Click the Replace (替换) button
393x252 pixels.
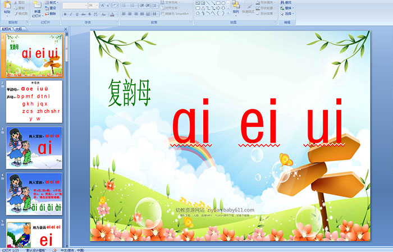click(287, 8)
